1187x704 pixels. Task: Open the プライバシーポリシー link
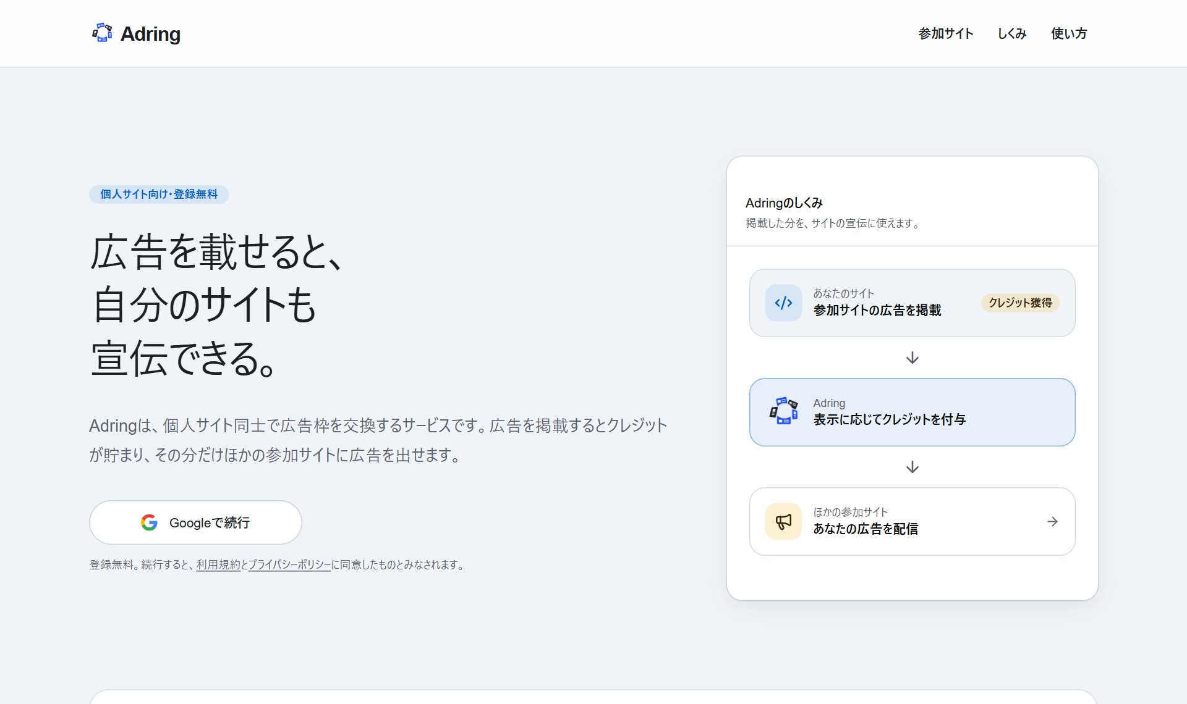(x=289, y=564)
